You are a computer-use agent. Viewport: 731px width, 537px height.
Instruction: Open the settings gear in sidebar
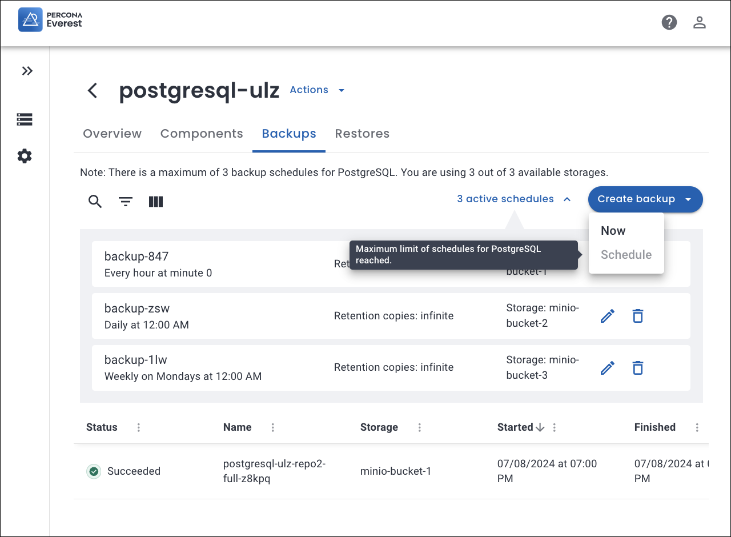(25, 156)
